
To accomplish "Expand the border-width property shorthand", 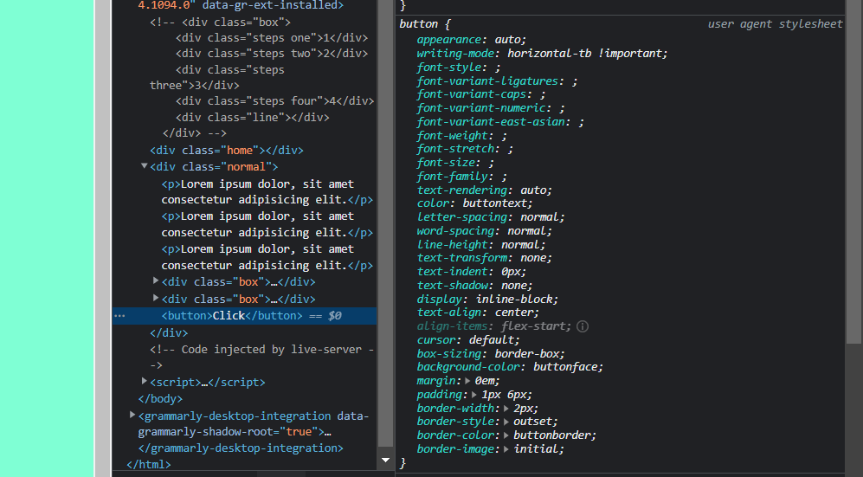I will pos(506,409).
